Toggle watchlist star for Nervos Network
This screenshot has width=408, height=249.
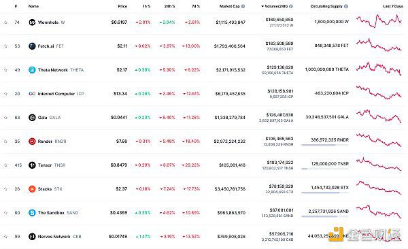click(5, 237)
